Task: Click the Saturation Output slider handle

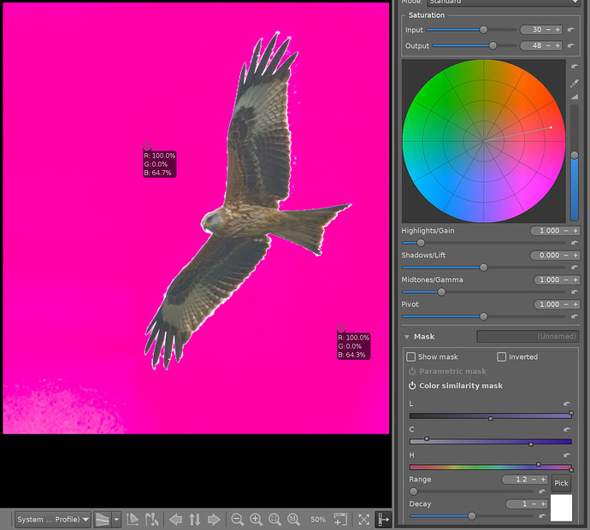Action: pos(493,45)
